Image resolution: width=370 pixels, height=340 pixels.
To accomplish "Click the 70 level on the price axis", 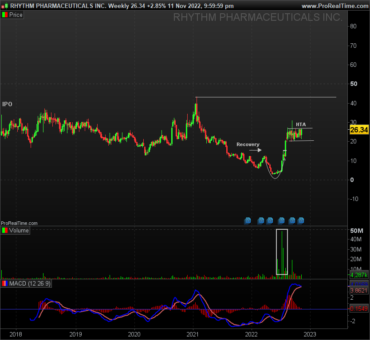I will [x=353, y=46].
